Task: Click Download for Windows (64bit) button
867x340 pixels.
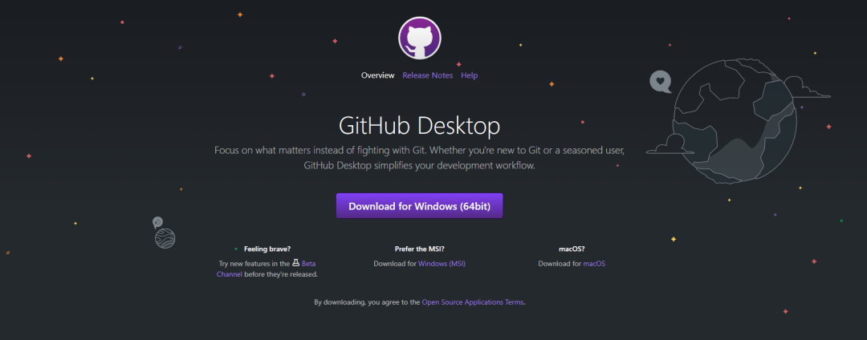Action: tap(419, 206)
